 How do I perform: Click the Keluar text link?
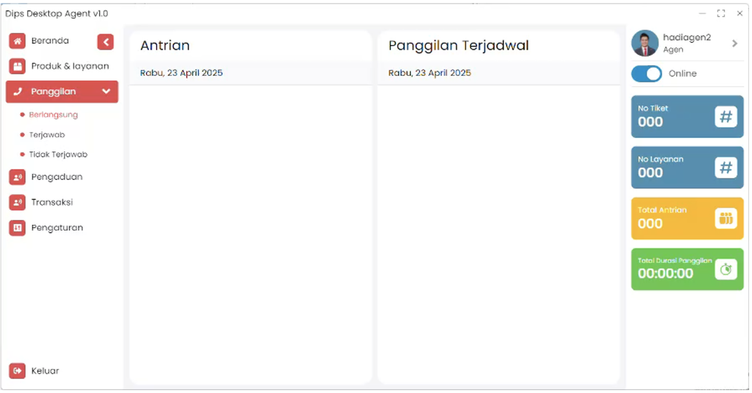pyautogui.click(x=45, y=371)
